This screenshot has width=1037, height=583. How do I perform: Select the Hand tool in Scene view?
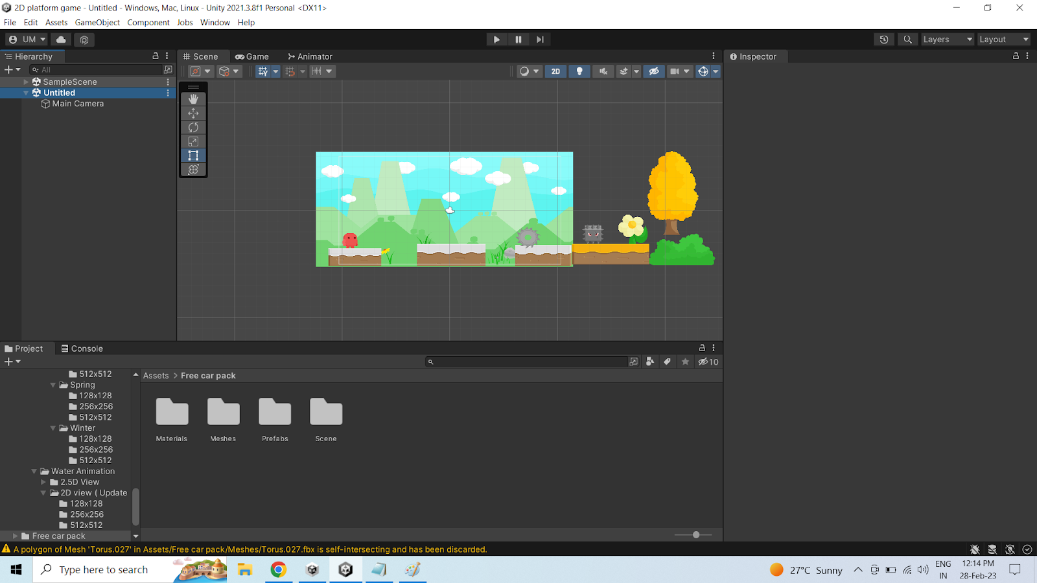coord(193,99)
